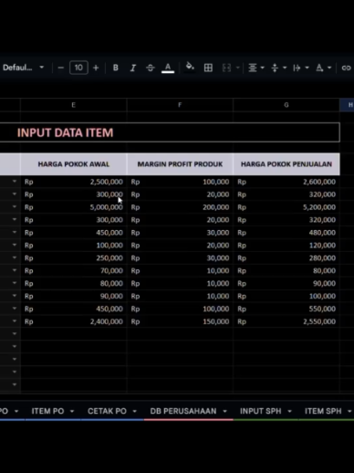Switch to the DB PERUSAHAAN sheet tab
Screen dimensions: 354x473
[x=183, y=411]
